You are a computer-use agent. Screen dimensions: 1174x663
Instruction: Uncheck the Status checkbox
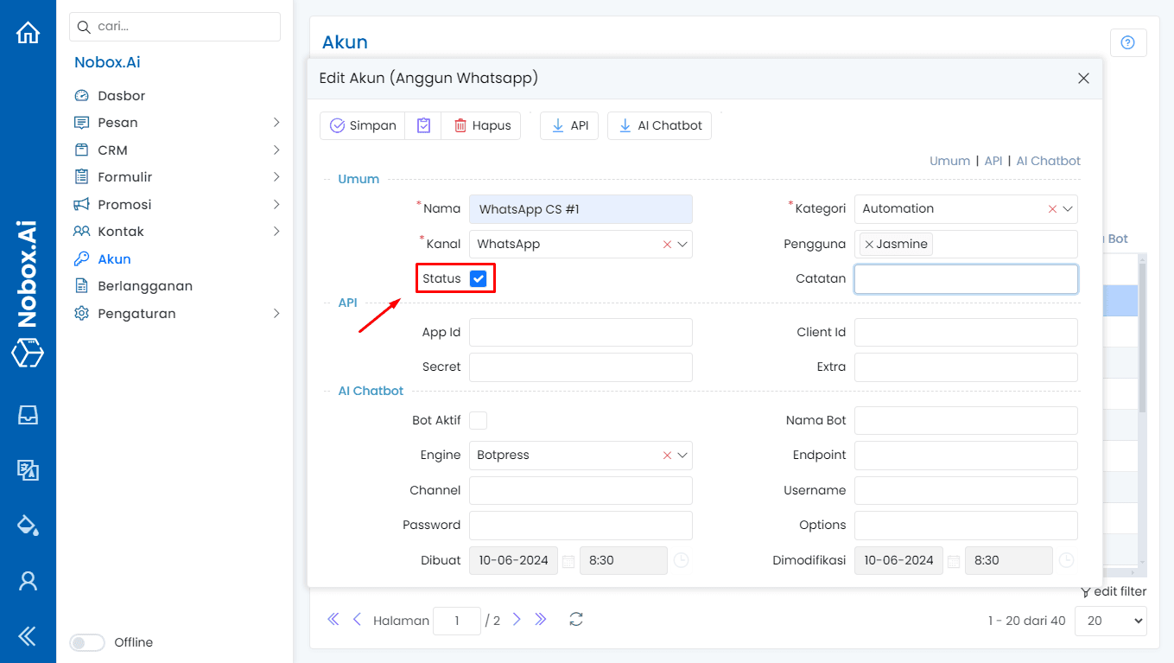478,278
